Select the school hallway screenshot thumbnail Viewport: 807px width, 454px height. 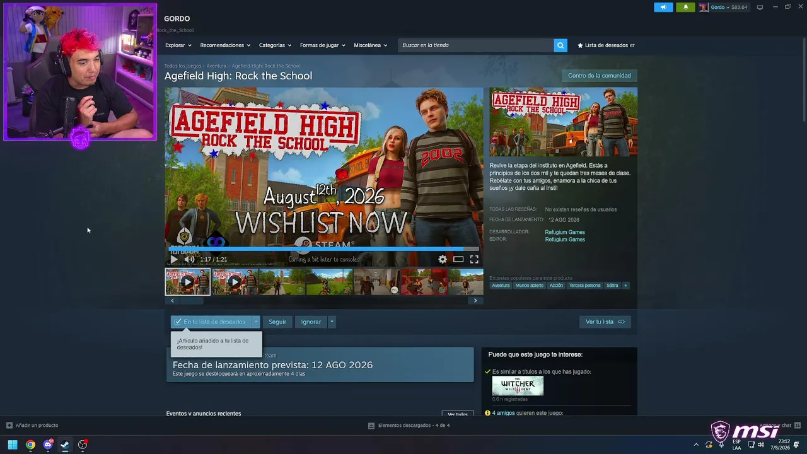pos(376,282)
